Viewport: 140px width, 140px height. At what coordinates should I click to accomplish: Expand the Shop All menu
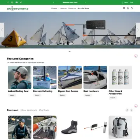(55, 8)
